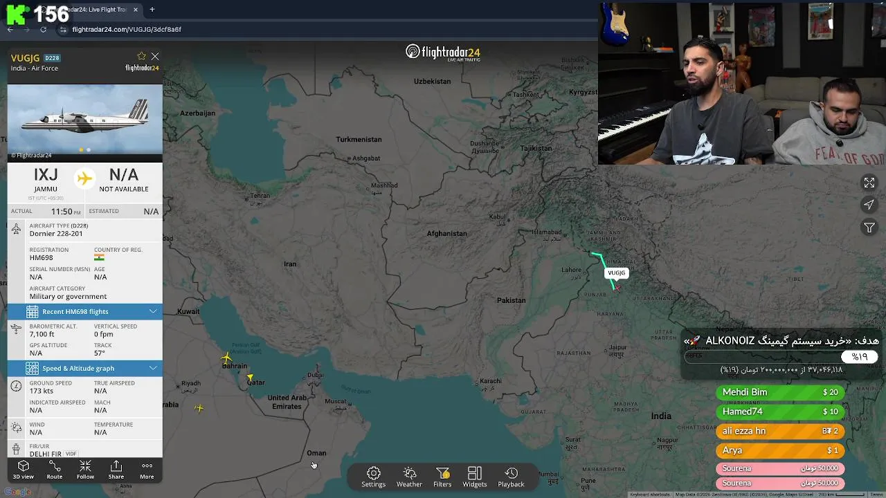Click the Keyboard shortcuts link on map
Screen dimensions: 886x498
(649, 495)
